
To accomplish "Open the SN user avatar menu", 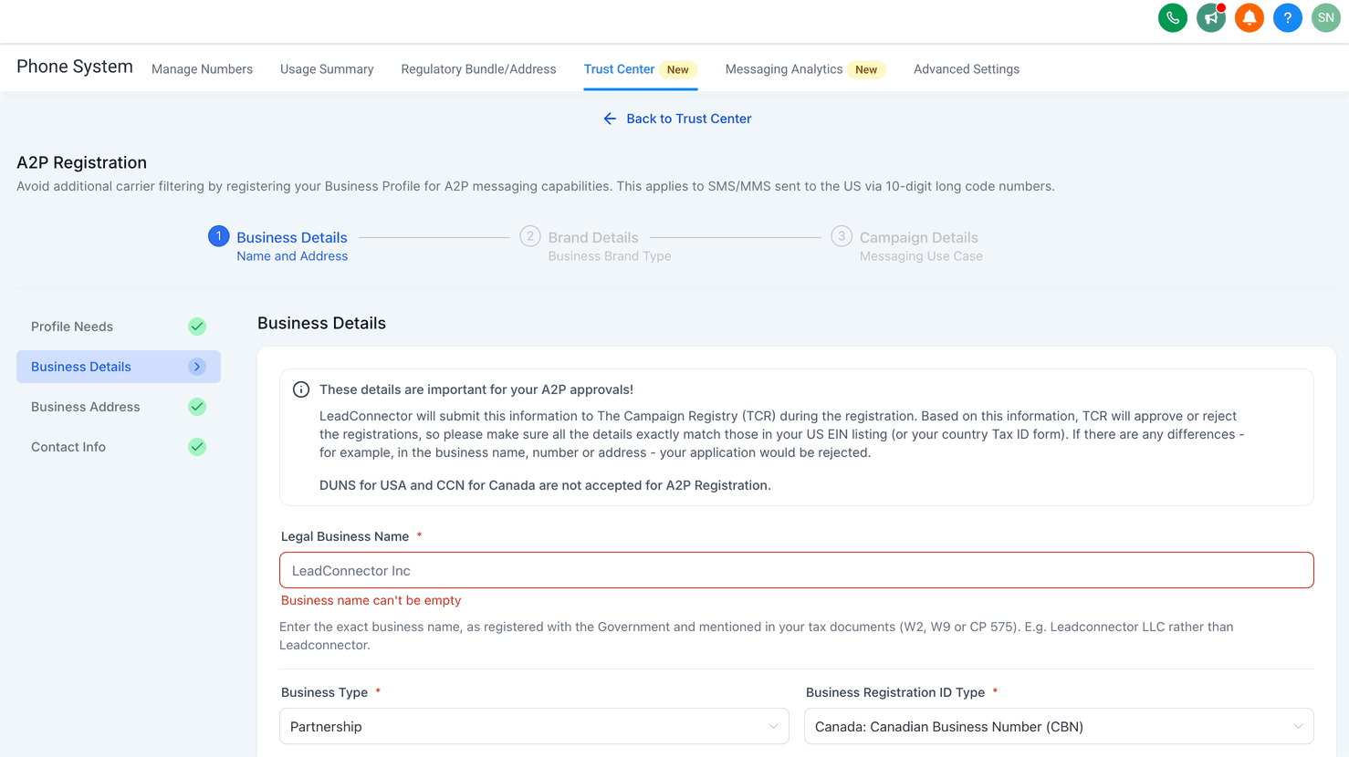I will point(1326,18).
